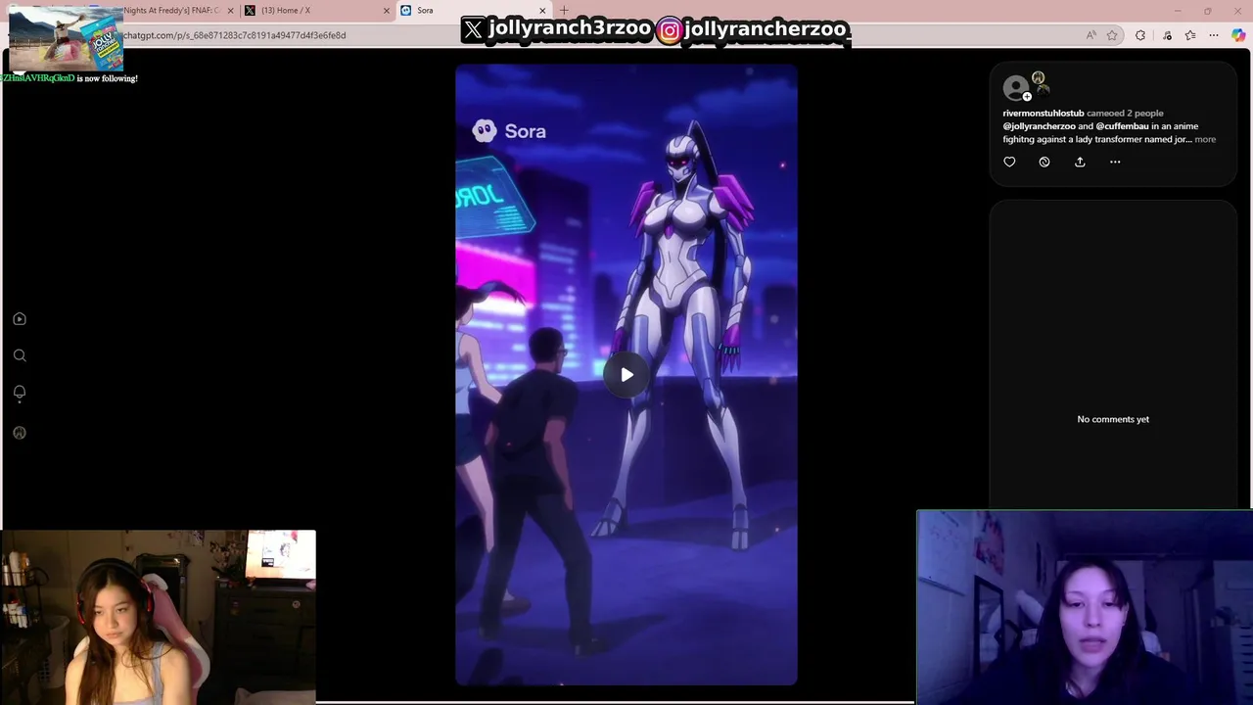Like the post with the heart icon
This screenshot has width=1253, height=705.
point(1009,162)
